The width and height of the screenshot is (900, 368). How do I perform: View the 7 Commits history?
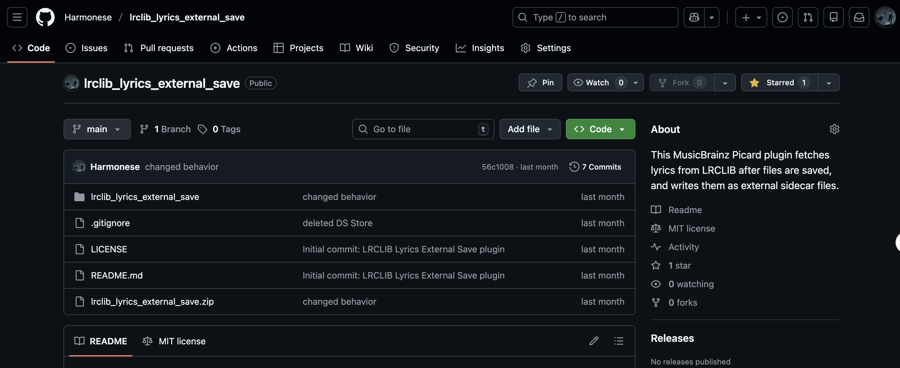602,167
